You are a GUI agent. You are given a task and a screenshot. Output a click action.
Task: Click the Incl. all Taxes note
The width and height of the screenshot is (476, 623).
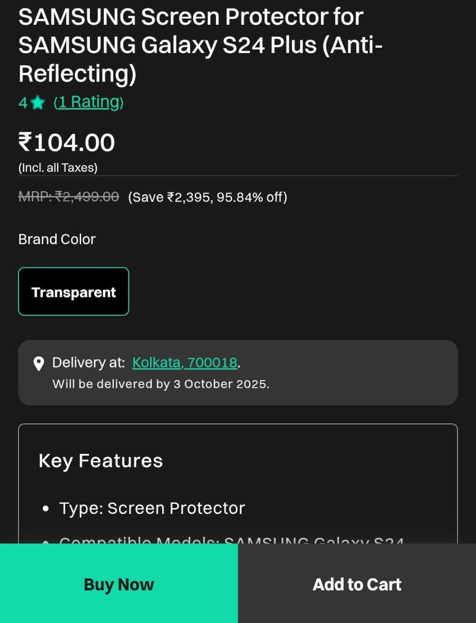(58, 168)
